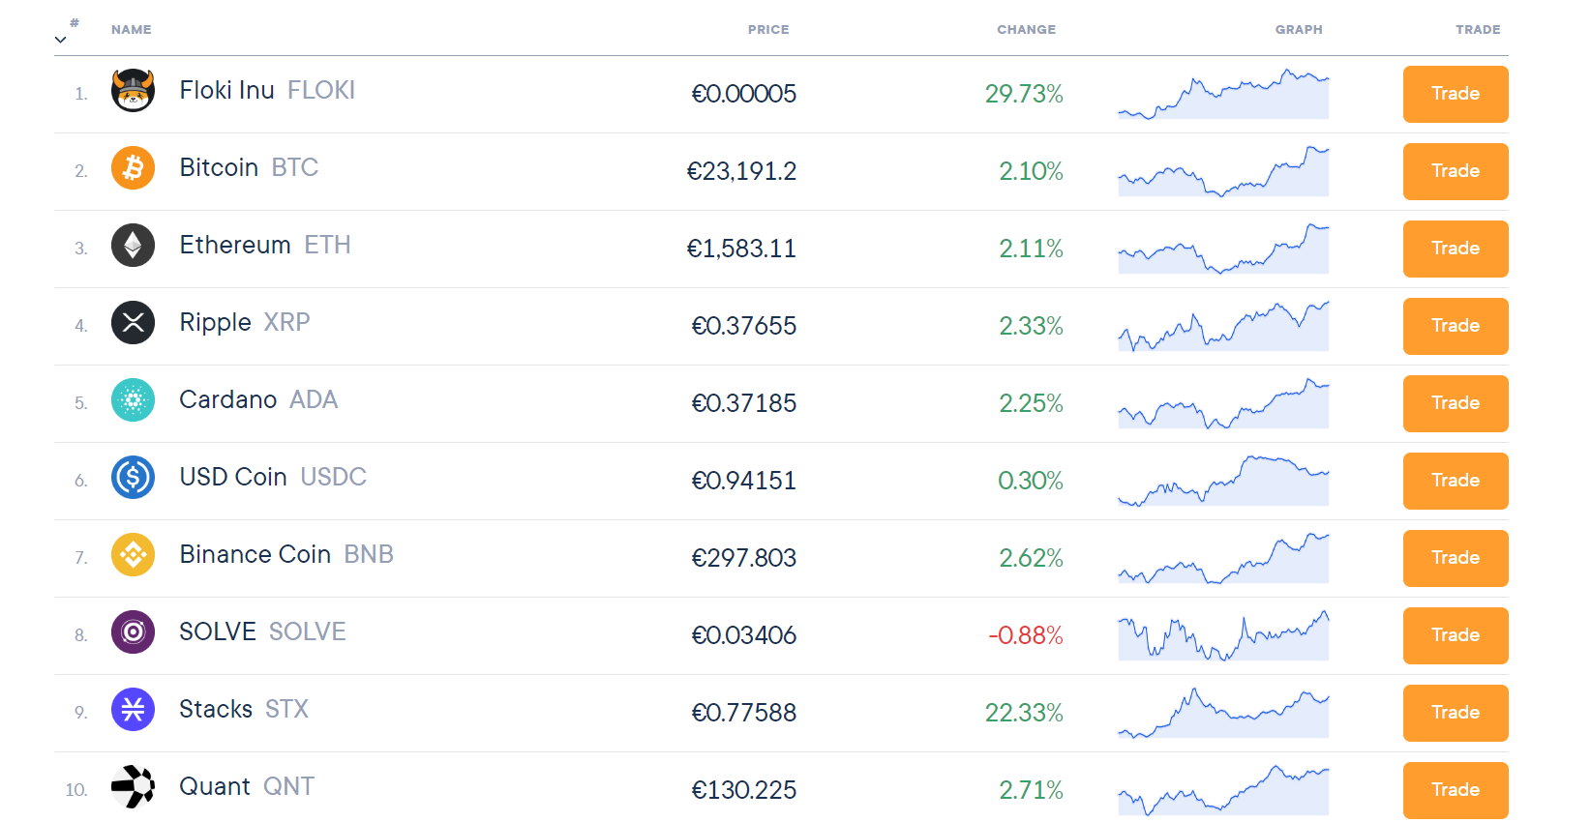Click the SOLVE purple logo icon
1591x822 pixels.
(134, 632)
